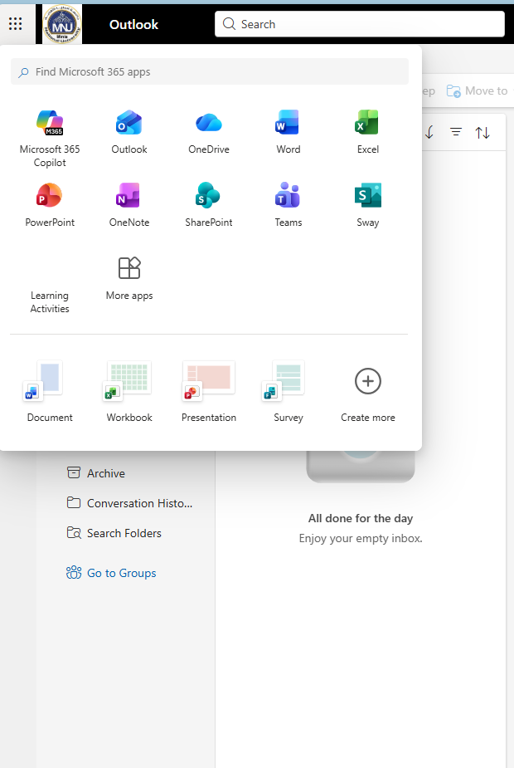Open Learning Activities app
This screenshot has height=768, width=514.
click(50, 286)
